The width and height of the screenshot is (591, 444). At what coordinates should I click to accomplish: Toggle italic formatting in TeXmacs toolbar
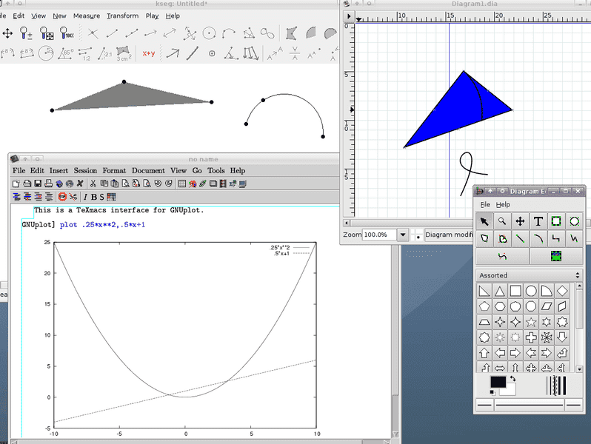(x=85, y=197)
